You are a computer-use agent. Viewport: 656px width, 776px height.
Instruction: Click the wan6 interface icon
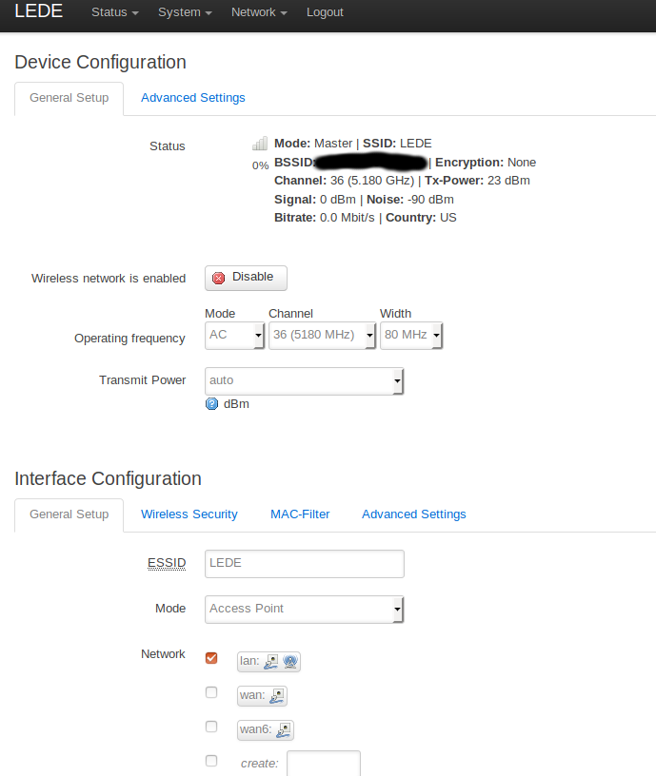click(x=284, y=730)
